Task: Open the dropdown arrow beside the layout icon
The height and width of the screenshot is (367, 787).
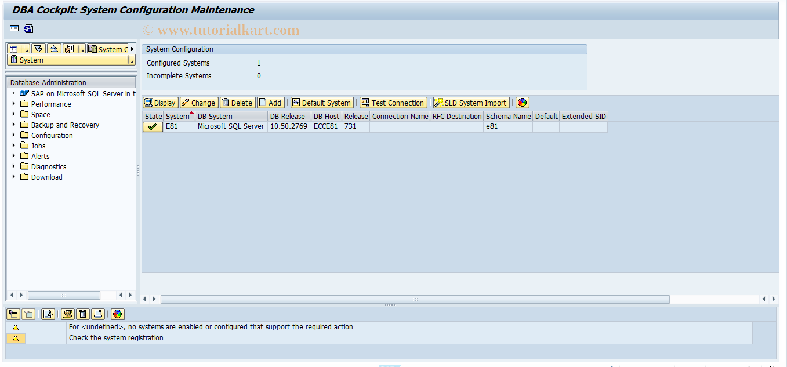Action: (26, 50)
